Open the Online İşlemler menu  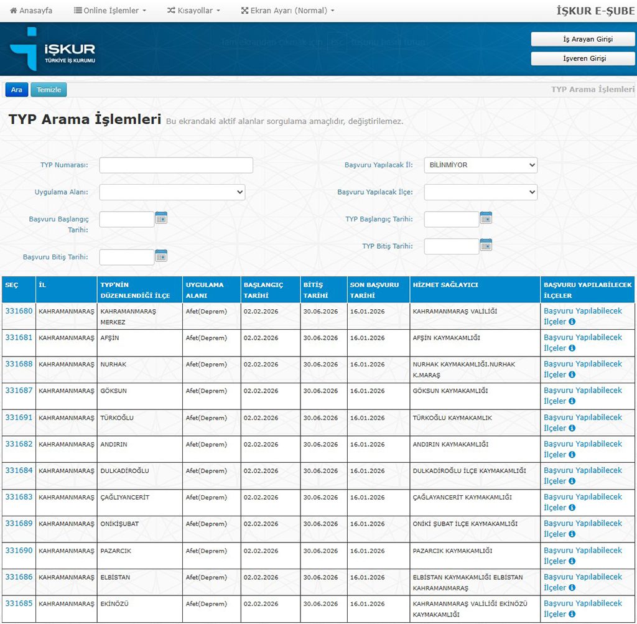110,11
